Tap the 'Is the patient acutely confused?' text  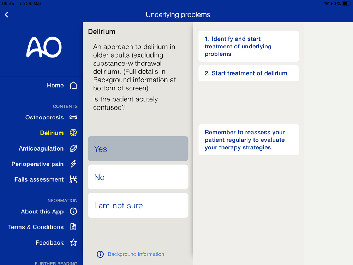pos(125,103)
